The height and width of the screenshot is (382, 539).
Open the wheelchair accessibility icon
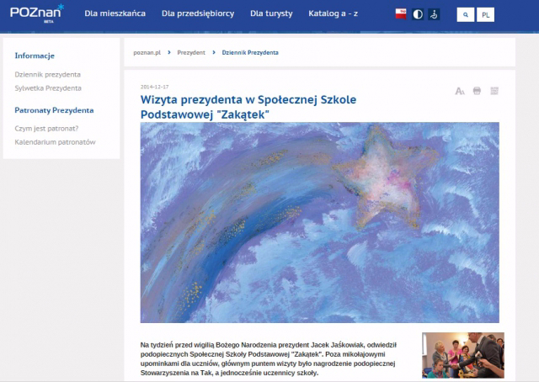click(x=434, y=15)
